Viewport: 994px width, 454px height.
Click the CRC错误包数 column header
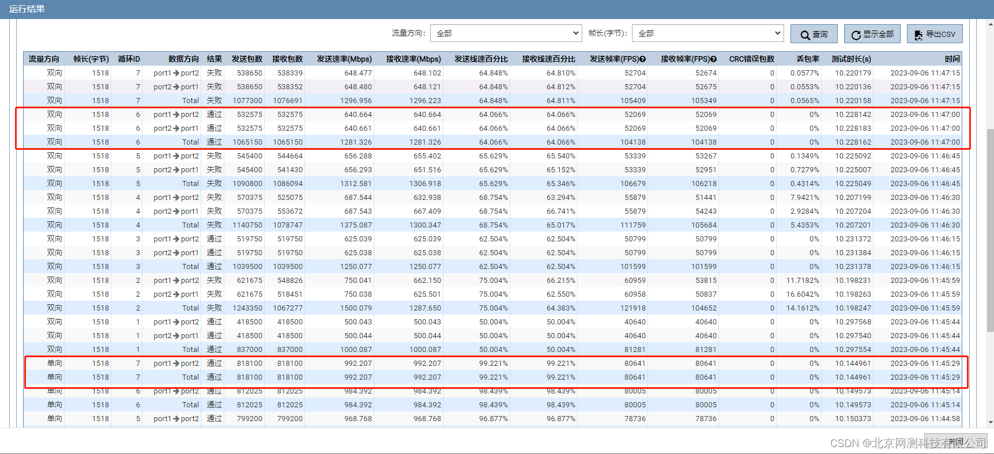click(x=752, y=59)
